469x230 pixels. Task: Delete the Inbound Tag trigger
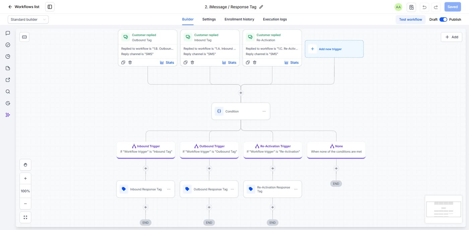(192, 62)
